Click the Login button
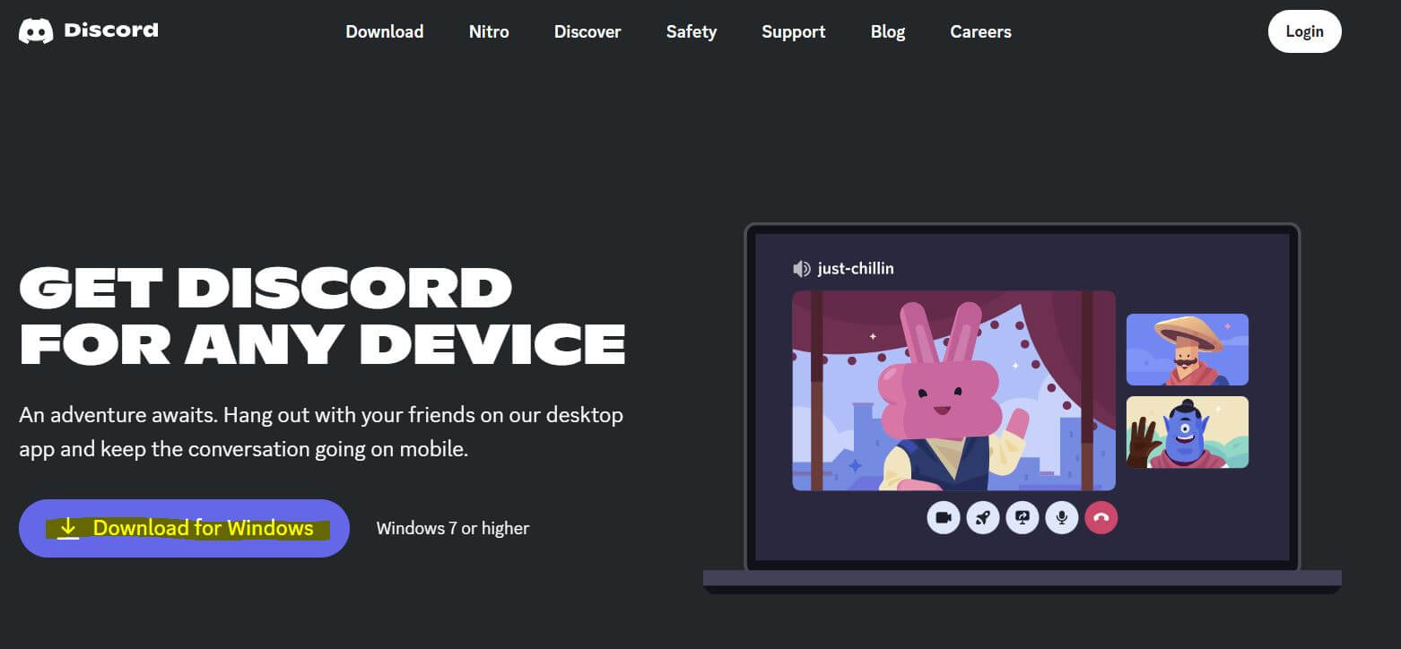1401x649 pixels. (1304, 30)
